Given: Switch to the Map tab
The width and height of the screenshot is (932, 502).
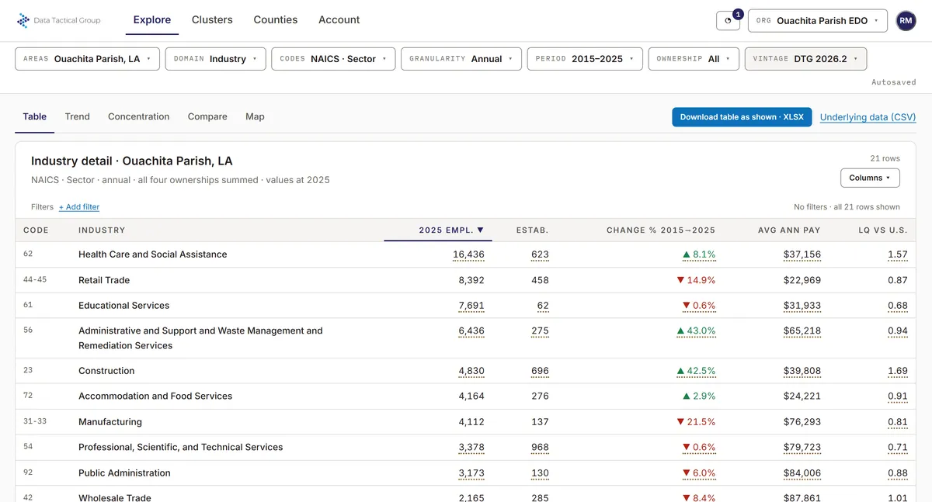Looking at the screenshot, I should [x=255, y=116].
